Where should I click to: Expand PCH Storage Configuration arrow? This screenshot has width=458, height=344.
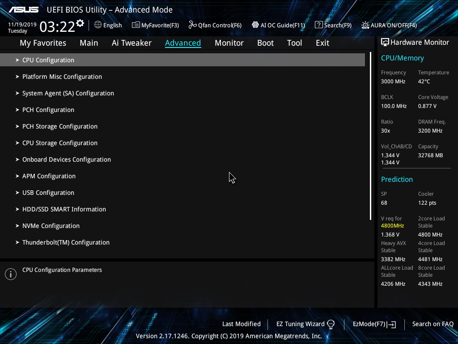(x=17, y=126)
